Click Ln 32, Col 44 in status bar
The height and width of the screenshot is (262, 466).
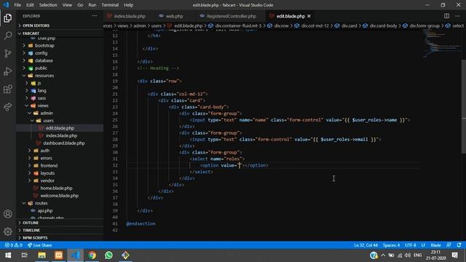[366, 245]
